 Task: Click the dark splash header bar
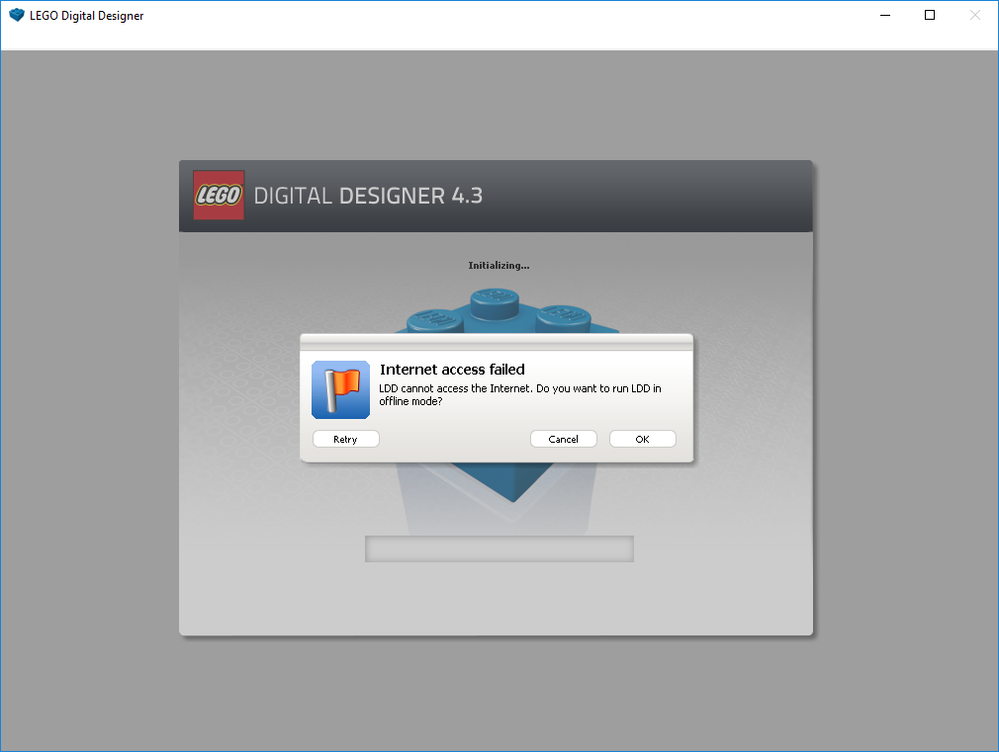643,196
